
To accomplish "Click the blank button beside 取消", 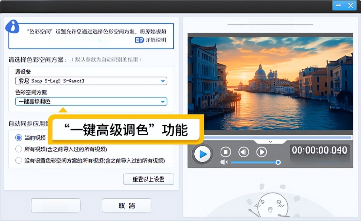I will 55,205.
